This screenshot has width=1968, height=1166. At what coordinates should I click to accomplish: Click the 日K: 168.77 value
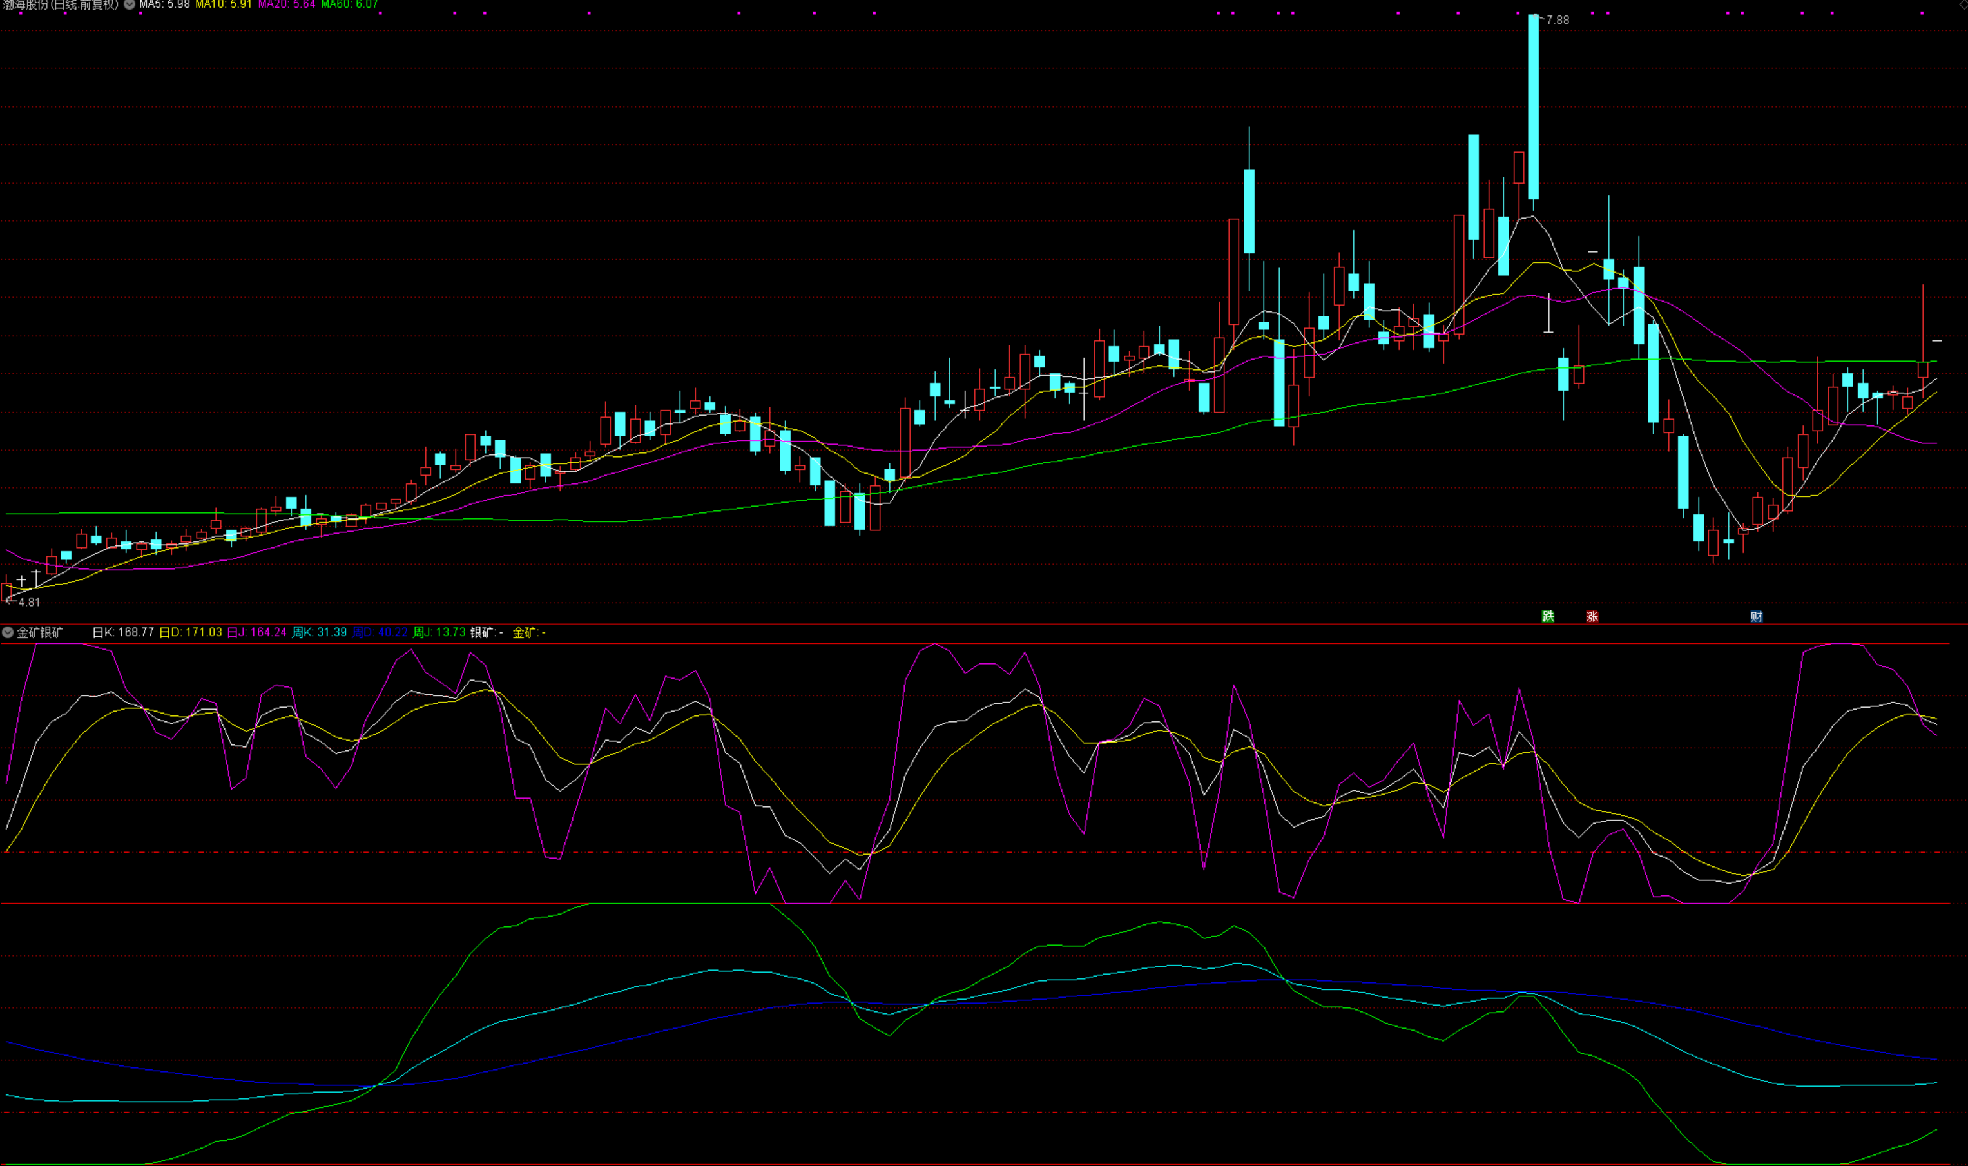pyautogui.click(x=123, y=632)
